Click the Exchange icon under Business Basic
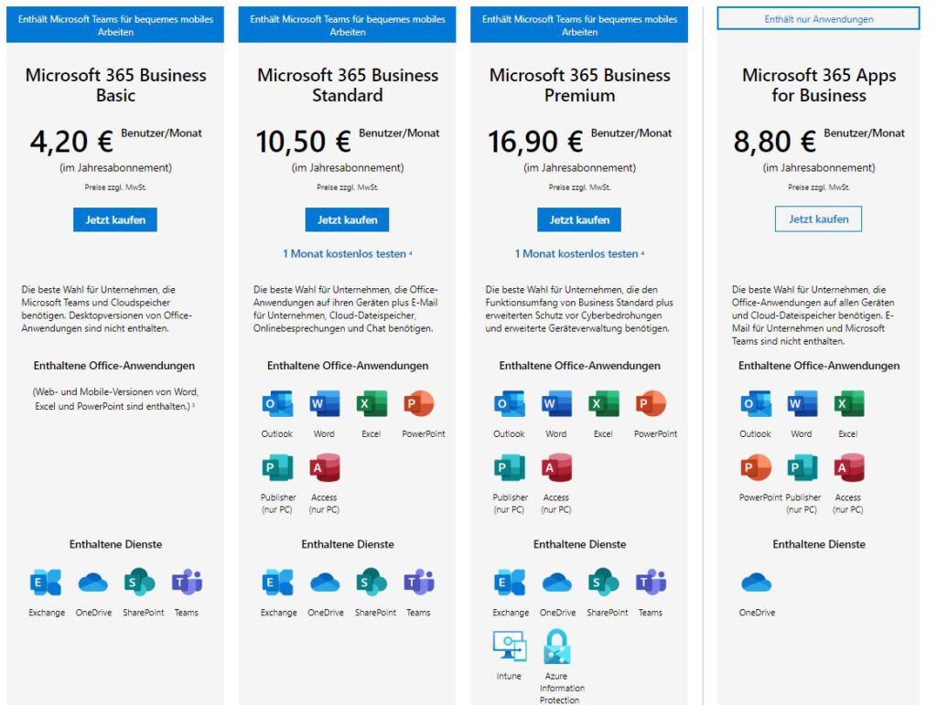Viewport: 937px width, 705px height. [x=46, y=582]
